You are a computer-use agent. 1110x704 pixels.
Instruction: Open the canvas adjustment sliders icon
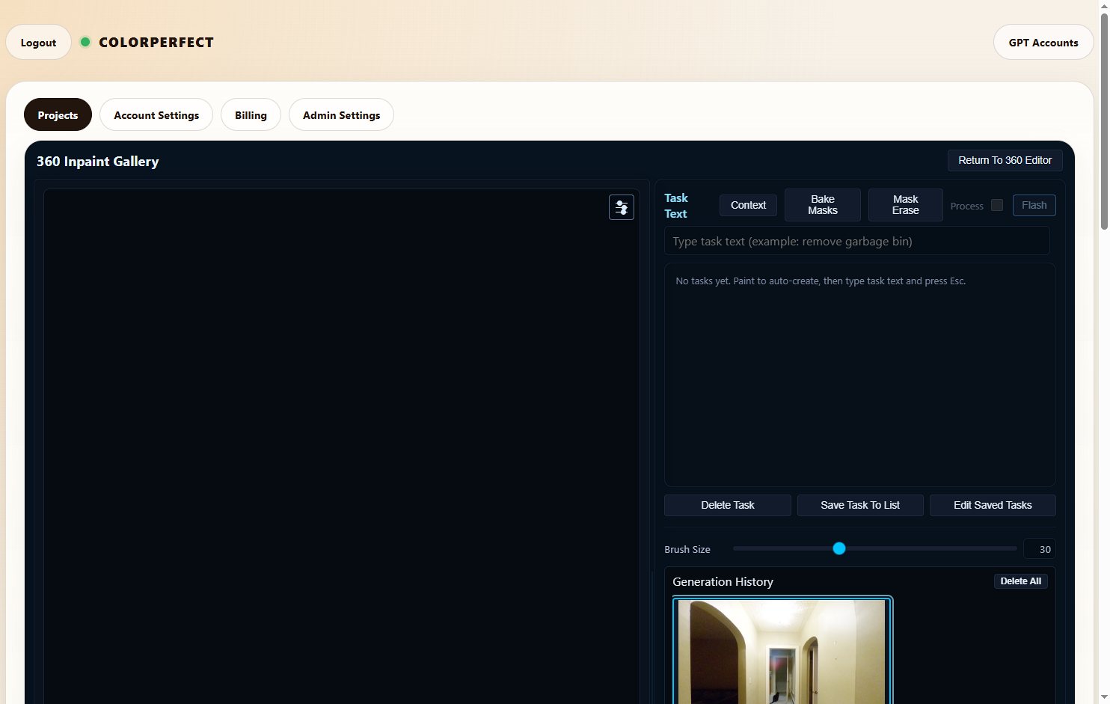click(x=621, y=207)
